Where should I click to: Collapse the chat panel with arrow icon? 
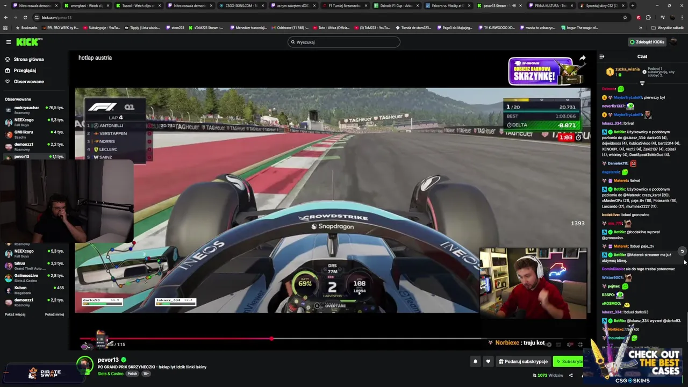[601, 56]
